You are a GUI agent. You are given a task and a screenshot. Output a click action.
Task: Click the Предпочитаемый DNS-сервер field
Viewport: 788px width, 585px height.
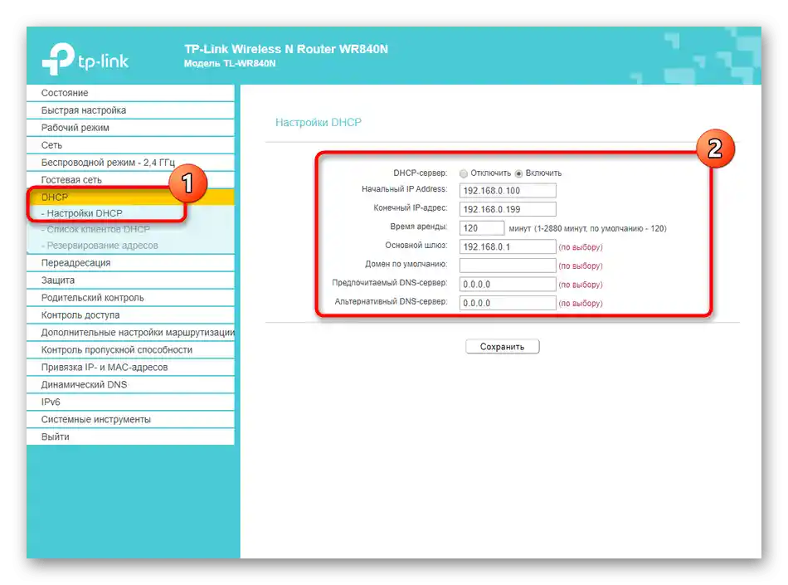click(x=508, y=285)
